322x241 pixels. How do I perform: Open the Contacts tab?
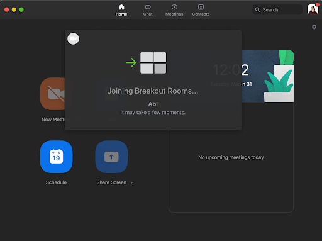[201, 10]
